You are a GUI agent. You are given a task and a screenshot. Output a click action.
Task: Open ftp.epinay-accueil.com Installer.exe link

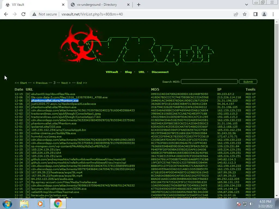[x=64, y=182]
